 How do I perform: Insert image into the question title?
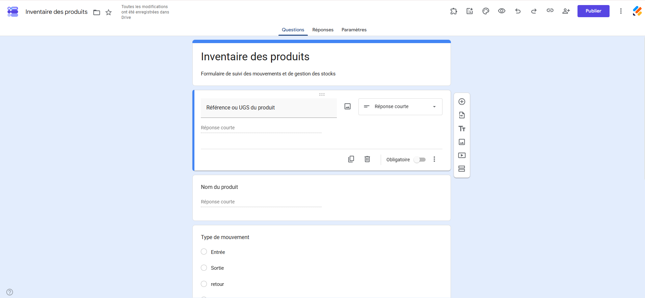[348, 106]
